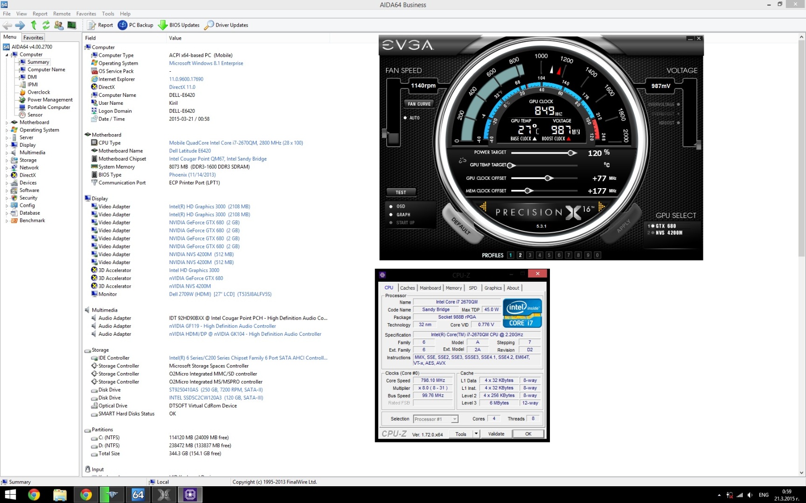
Task: Click the Validate button in CPU-Z
Action: point(496,434)
